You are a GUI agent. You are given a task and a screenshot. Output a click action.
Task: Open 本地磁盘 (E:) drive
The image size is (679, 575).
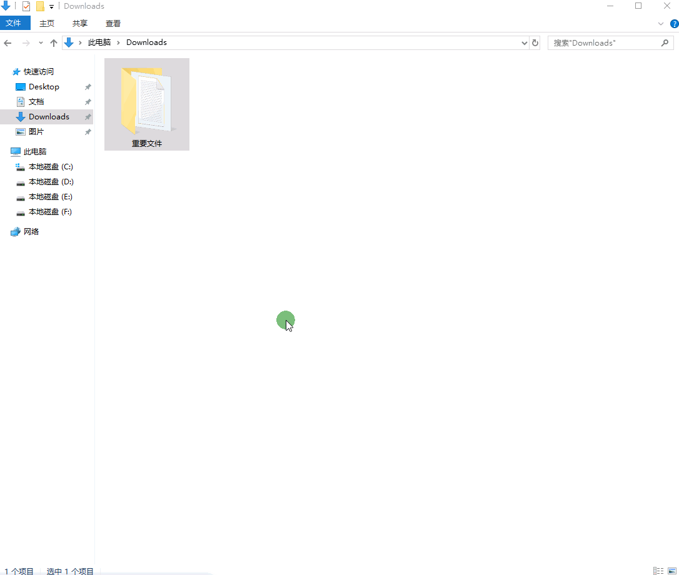pyautogui.click(x=50, y=197)
